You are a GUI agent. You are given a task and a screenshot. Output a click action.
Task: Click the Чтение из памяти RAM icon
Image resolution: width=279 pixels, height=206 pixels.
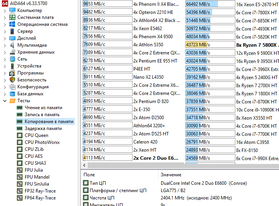[20, 108]
